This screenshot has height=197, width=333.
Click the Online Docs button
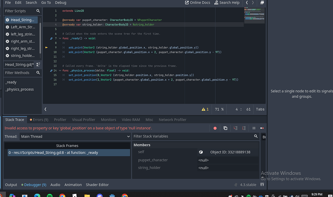click(x=197, y=3)
